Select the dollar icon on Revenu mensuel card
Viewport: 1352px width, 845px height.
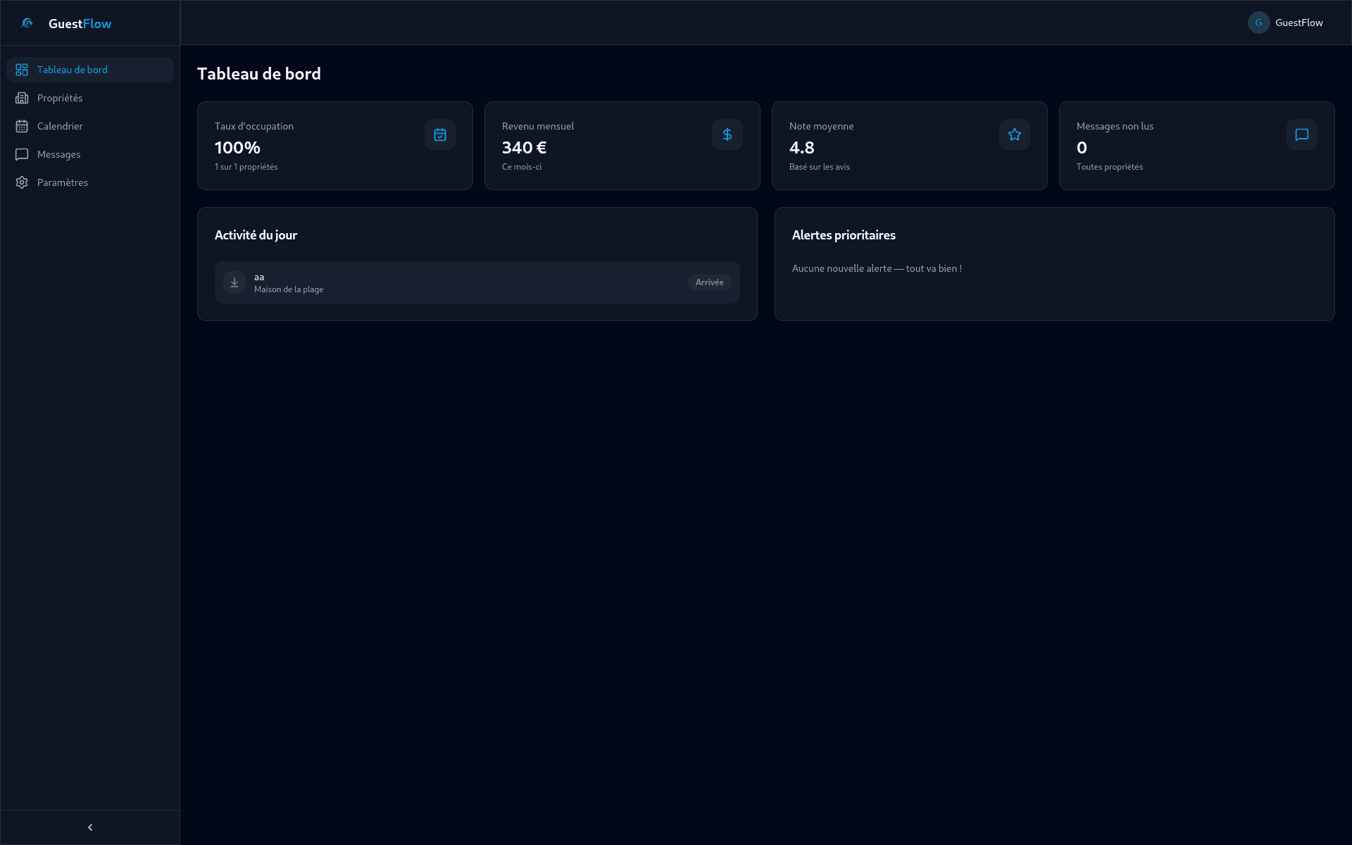(x=727, y=134)
